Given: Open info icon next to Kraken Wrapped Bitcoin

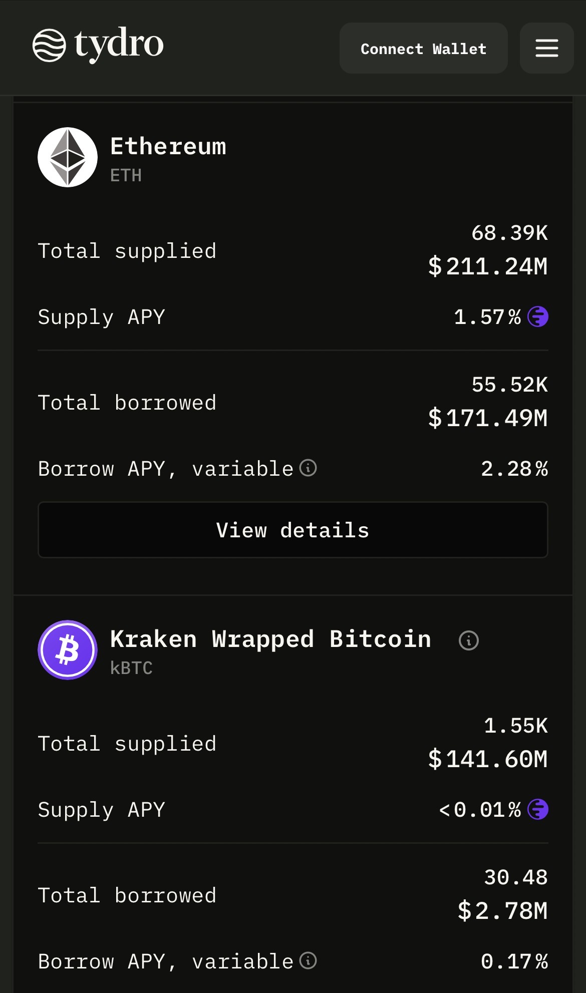Looking at the screenshot, I should (x=469, y=640).
